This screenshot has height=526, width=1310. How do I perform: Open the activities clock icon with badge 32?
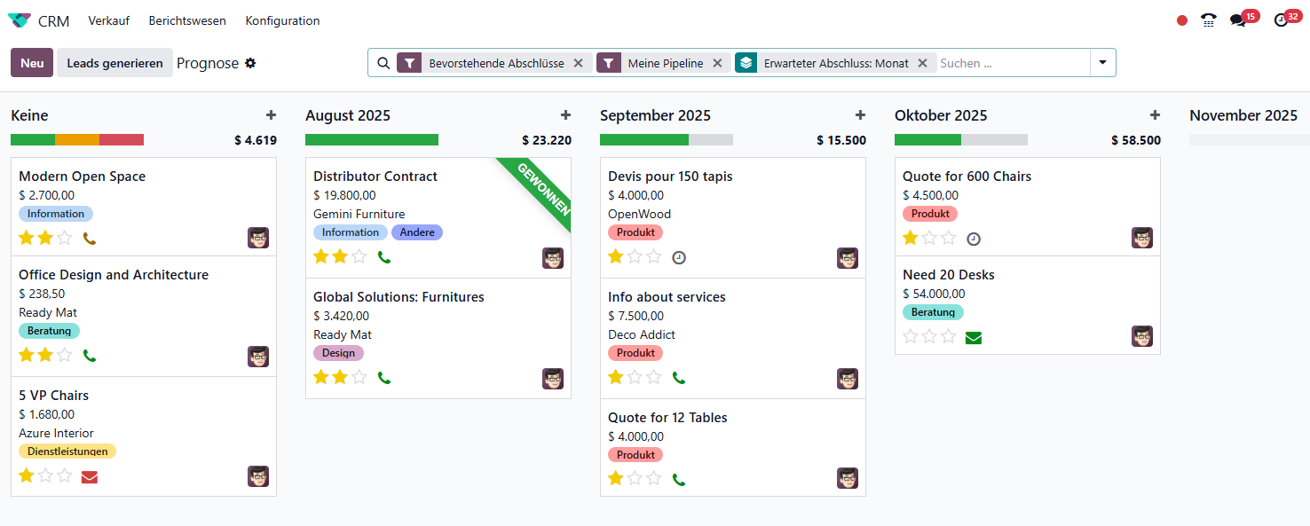coord(1281,20)
